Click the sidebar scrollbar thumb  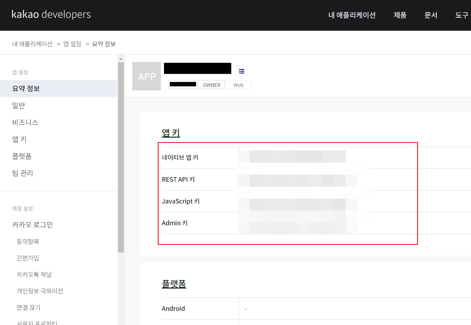(121, 157)
